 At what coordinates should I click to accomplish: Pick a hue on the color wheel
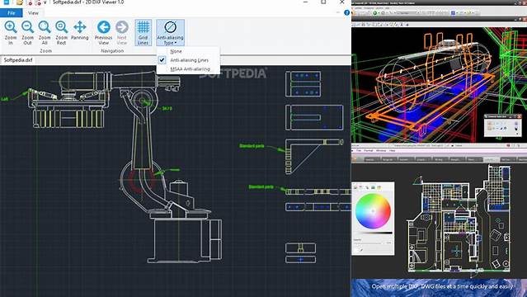[x=373, y=211]
